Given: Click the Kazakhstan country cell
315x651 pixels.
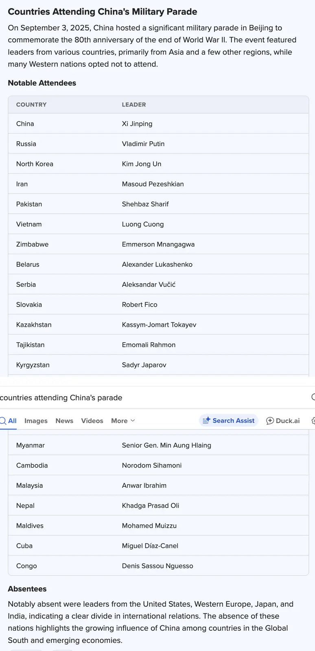Looking at the screenshot, I should pos(34,325).
